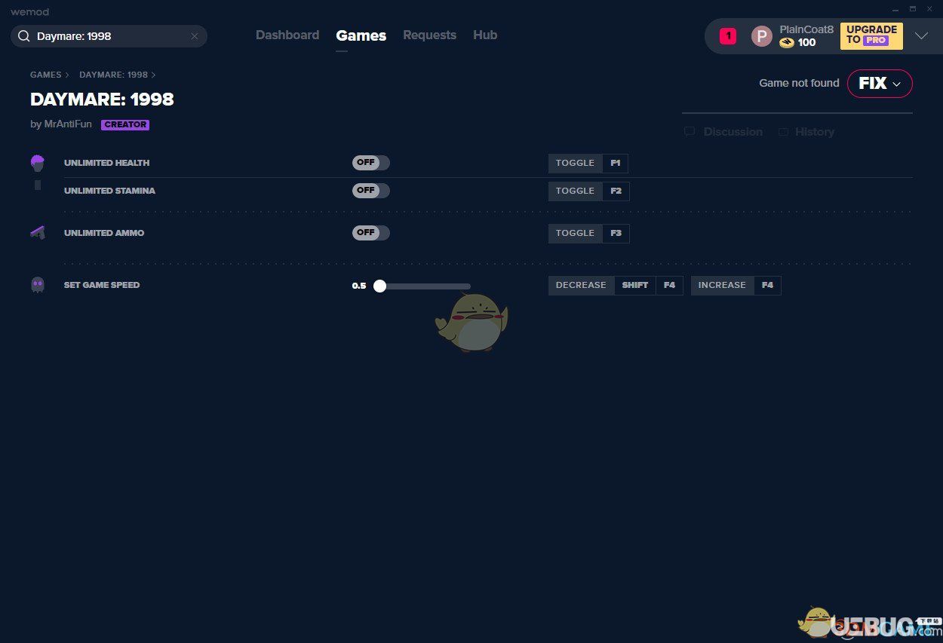Click INCREASE game speed hotkey button
Screen dimensions: 943x643
pyautogui.click(x=722, y=285)
